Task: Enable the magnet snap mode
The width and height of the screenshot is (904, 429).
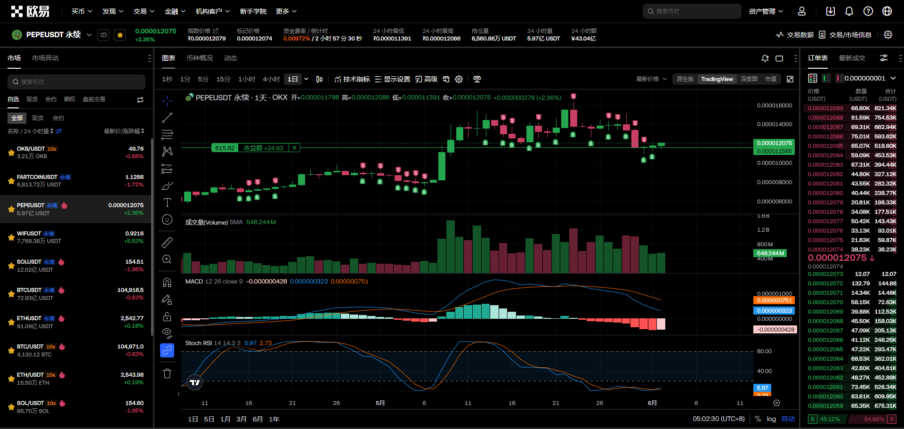Action: tap(167, 283)
